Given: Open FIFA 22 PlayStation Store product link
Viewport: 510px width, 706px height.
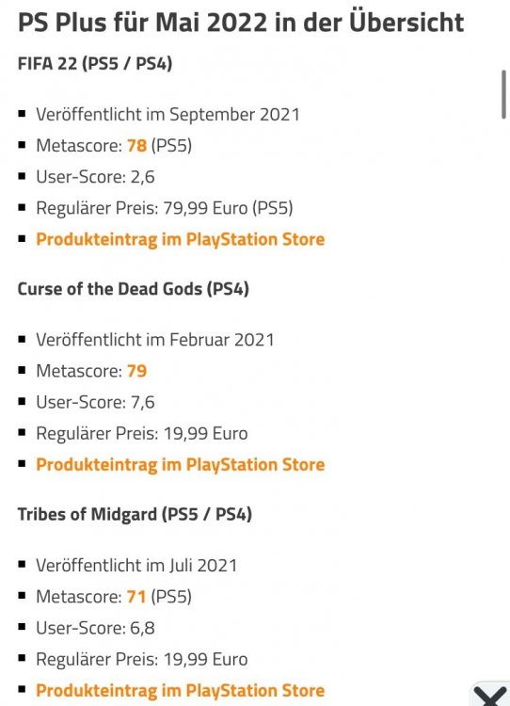Looking at the screenshot, I should 180,239.
